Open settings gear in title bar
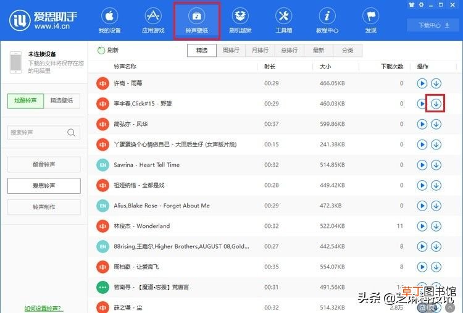 [422, 5]
